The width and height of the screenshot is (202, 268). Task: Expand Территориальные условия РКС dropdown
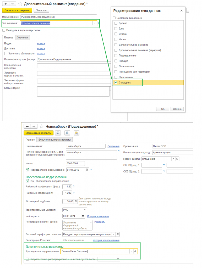point(85,210)
